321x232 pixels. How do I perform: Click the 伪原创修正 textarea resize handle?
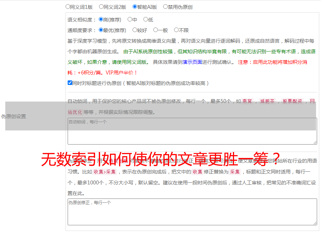coord(315,223)
